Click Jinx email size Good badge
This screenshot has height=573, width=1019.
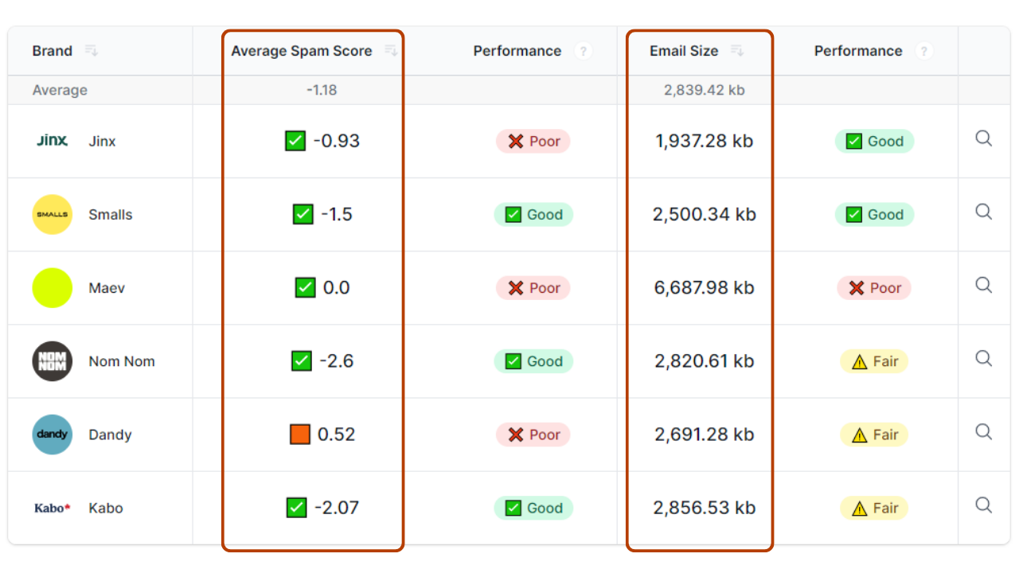874,141
